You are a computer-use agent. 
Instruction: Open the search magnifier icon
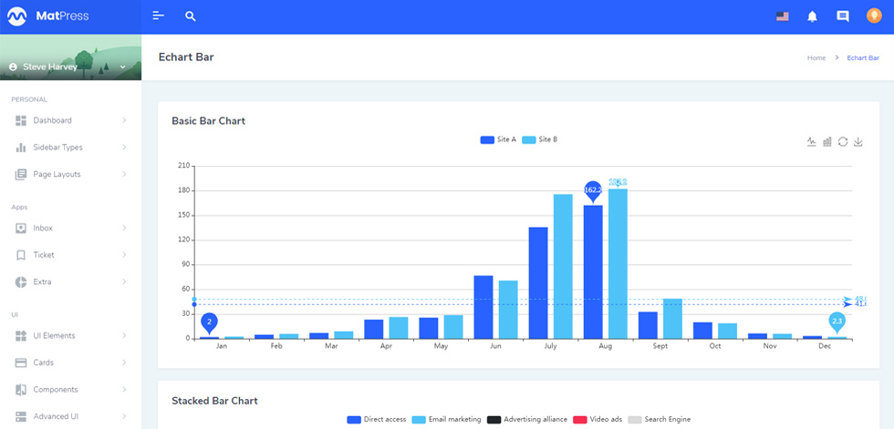pos(191,16)
